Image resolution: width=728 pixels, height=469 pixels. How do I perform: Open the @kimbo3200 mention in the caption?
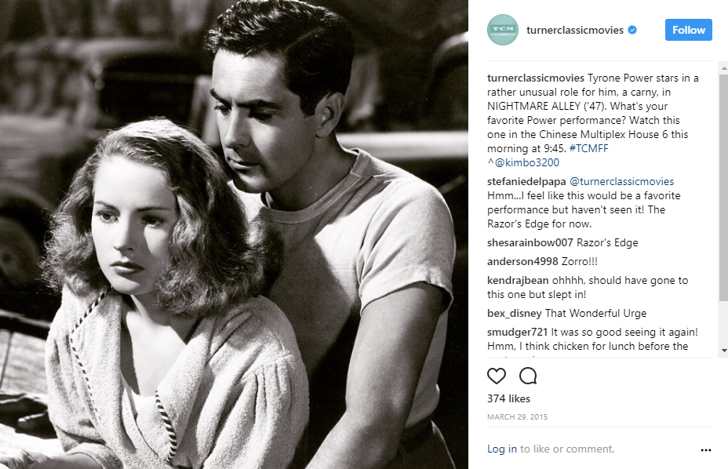click(x=527, y=162)
